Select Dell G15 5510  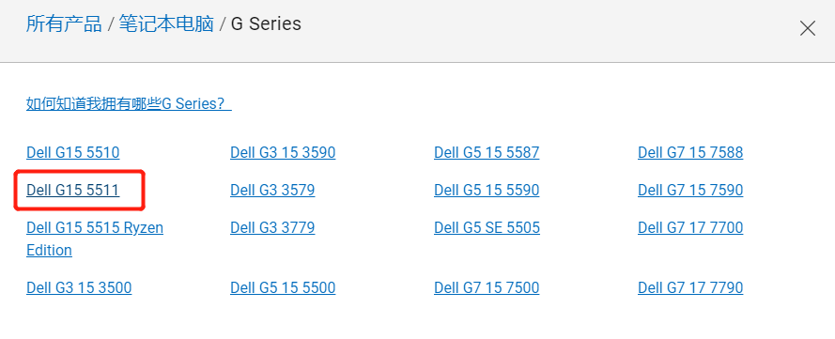(73, 153)
